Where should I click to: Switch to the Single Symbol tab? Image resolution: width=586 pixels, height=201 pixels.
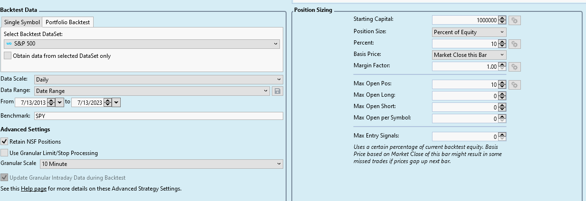[x=22, y=22]
